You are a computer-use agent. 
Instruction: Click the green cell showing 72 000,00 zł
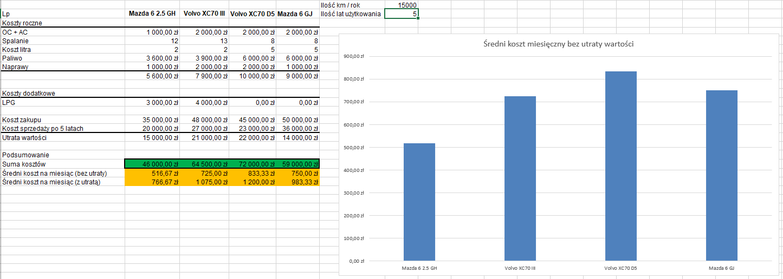[253, 164]
